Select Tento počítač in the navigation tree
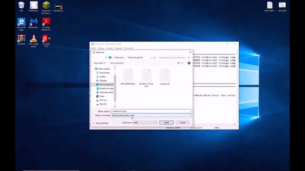 coord(102,69)
